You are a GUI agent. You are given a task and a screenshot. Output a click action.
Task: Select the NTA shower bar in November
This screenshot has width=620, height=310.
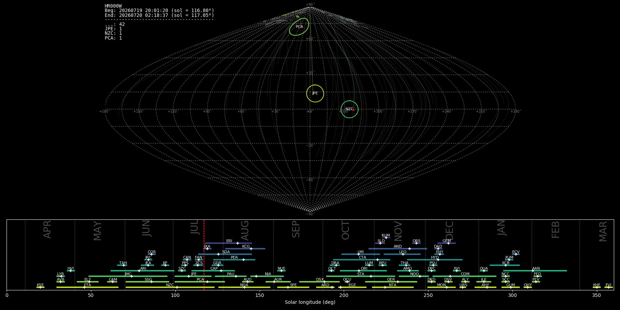393,287
